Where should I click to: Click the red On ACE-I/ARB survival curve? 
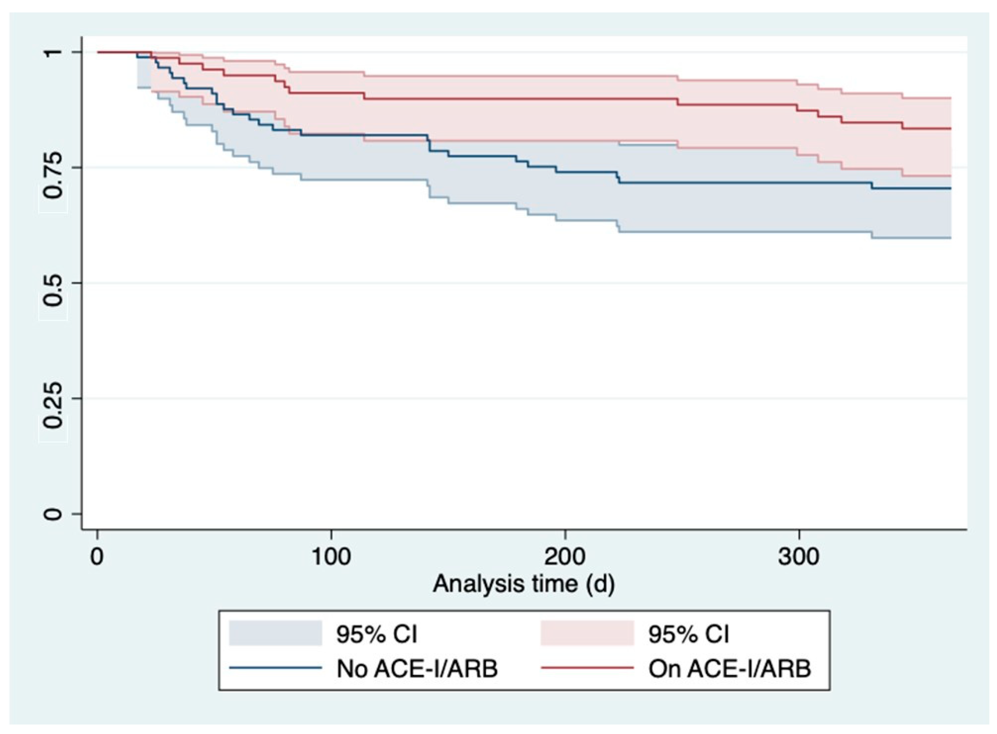click(533, 99)
